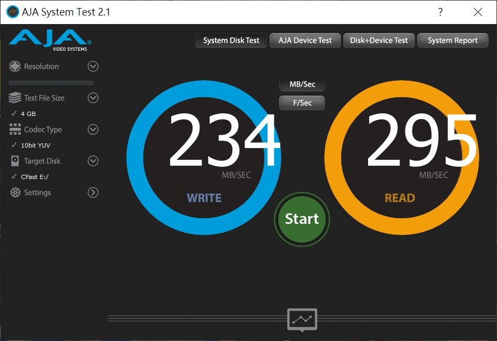Click the AJA System Test title bar app icon

13,12
